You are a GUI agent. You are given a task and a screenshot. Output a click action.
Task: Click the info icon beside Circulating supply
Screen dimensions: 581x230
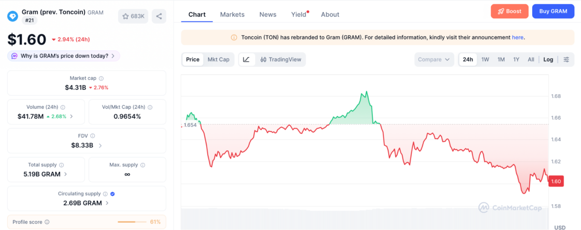[106, 194]
